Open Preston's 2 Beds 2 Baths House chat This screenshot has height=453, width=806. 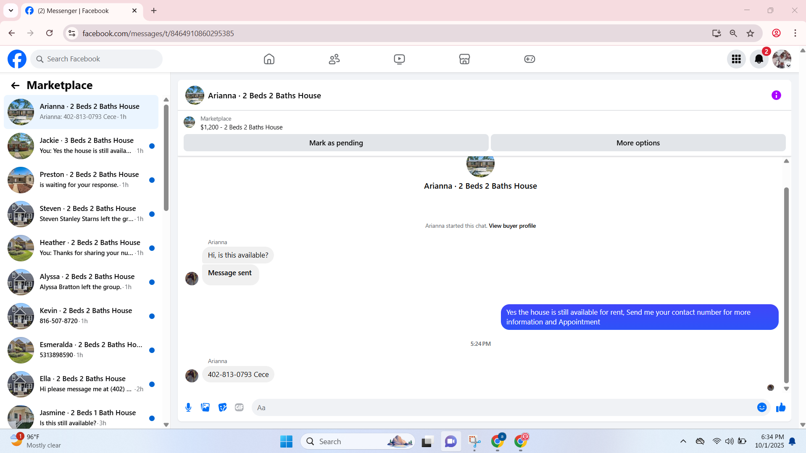[x=81, y=180]
